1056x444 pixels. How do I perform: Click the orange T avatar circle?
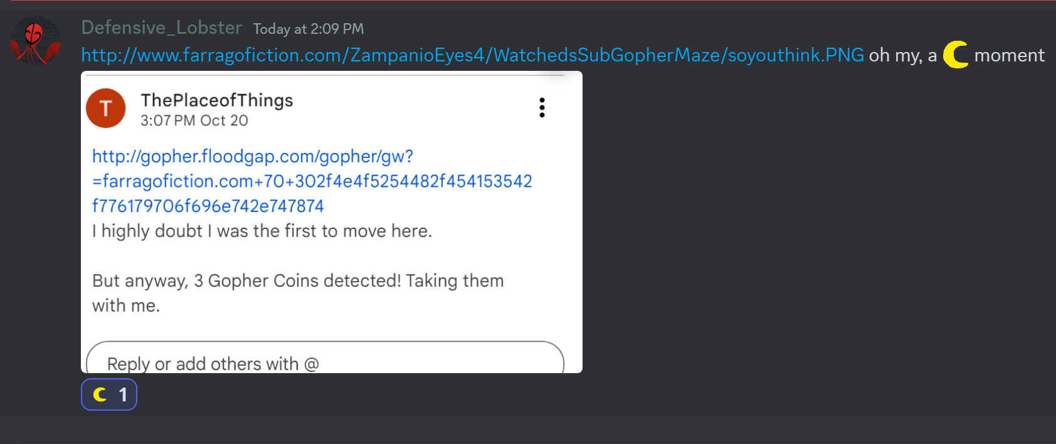pos(106,108)
